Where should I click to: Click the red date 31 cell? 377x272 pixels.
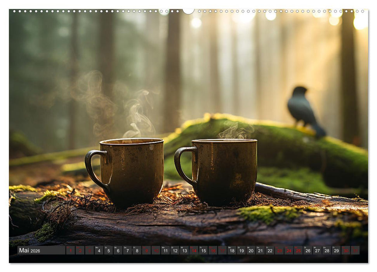coord(355,250)
